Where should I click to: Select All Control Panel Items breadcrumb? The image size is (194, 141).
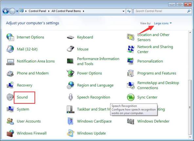(x=66, y=11)
